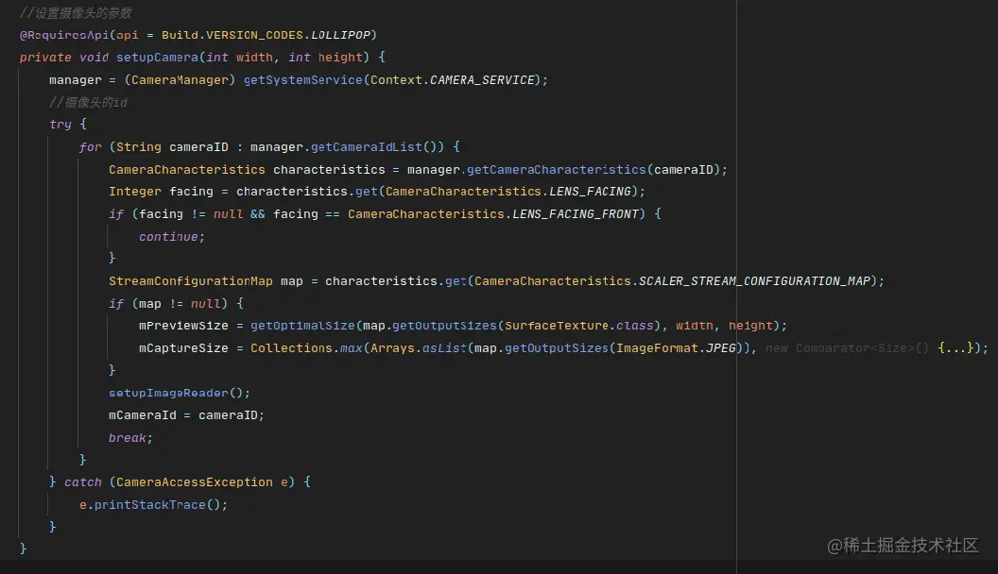Place cursor on setupCamera method name
This screenshot has width=998, height=574.
pos(157,58)
